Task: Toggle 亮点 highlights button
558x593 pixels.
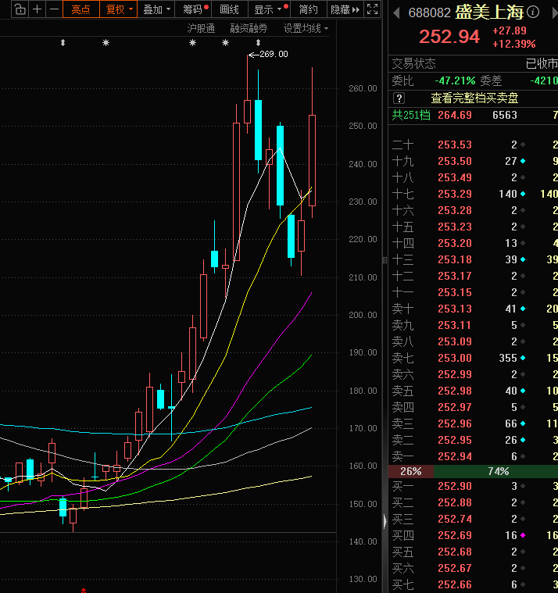Action: tap(81, 9)
